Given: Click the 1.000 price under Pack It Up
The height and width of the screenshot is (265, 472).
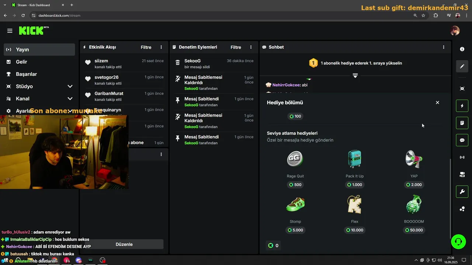Looking at the screenshot, I should tap(354, 185).
